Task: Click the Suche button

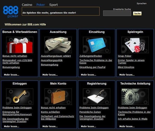Action: coord(137,14)
